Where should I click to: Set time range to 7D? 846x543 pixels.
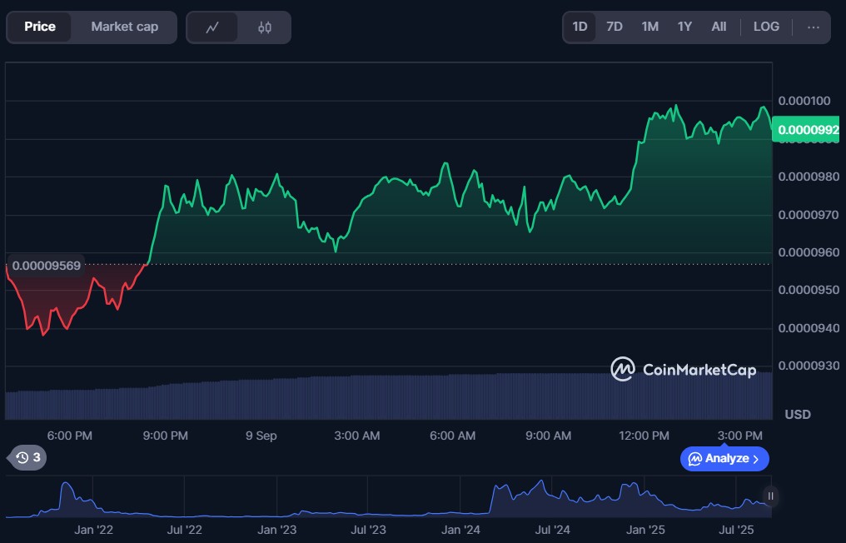[x=615, y=27]
